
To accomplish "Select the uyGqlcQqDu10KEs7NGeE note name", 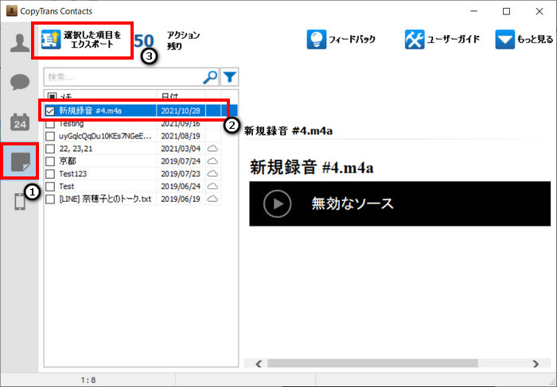I will click(105, 136).
